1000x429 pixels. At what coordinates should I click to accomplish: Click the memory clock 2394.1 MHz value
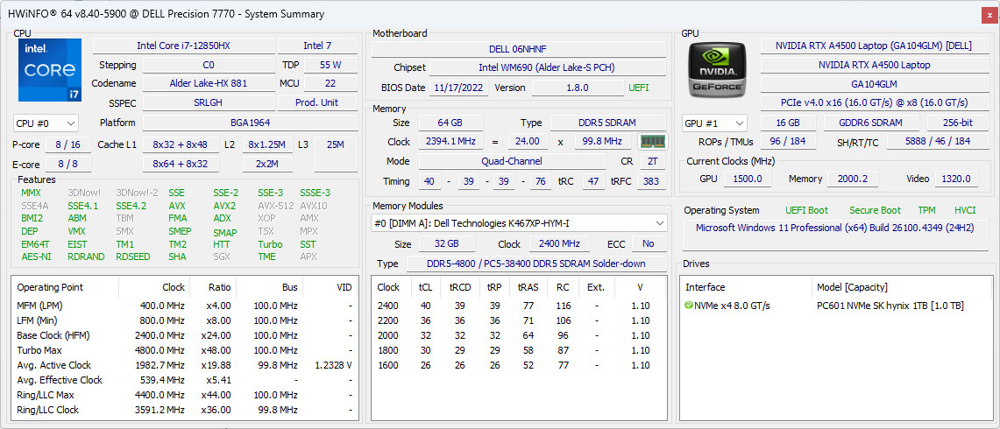(x=450, y=142)
